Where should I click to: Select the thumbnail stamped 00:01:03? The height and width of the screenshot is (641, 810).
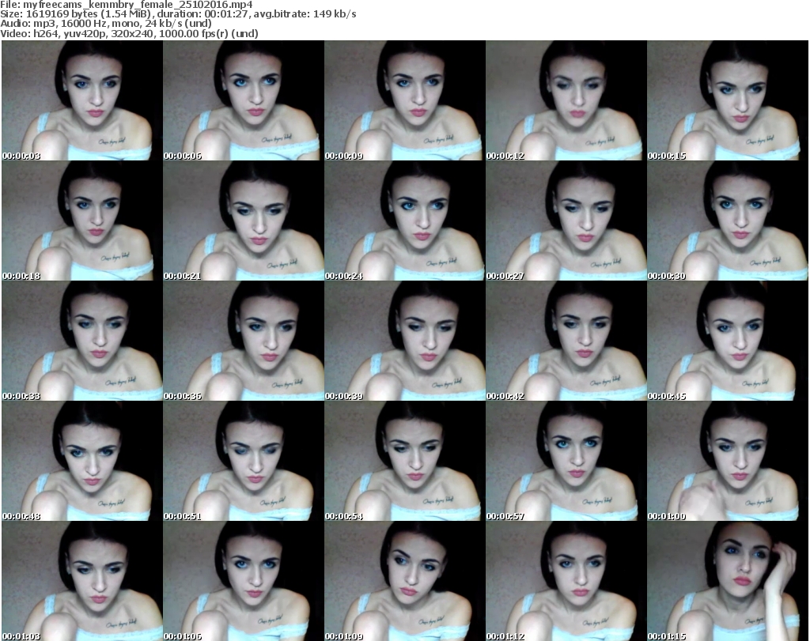point(82,581)
